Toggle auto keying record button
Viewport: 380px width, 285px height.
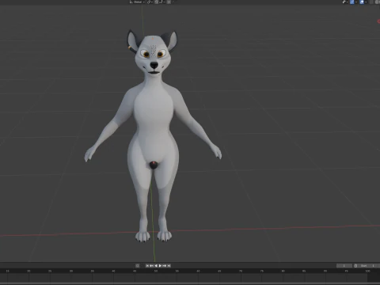click(x=138, y=266)
